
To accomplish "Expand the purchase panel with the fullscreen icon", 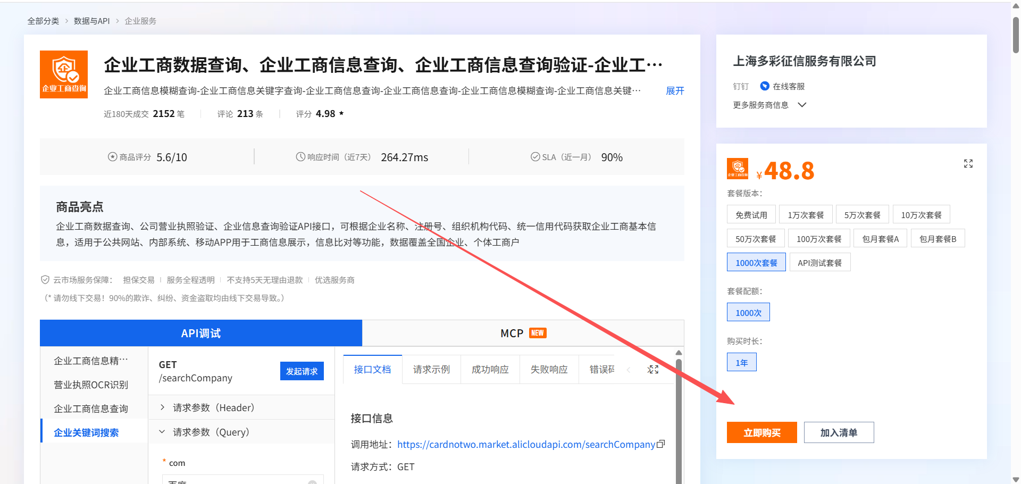I will (968, 164).
